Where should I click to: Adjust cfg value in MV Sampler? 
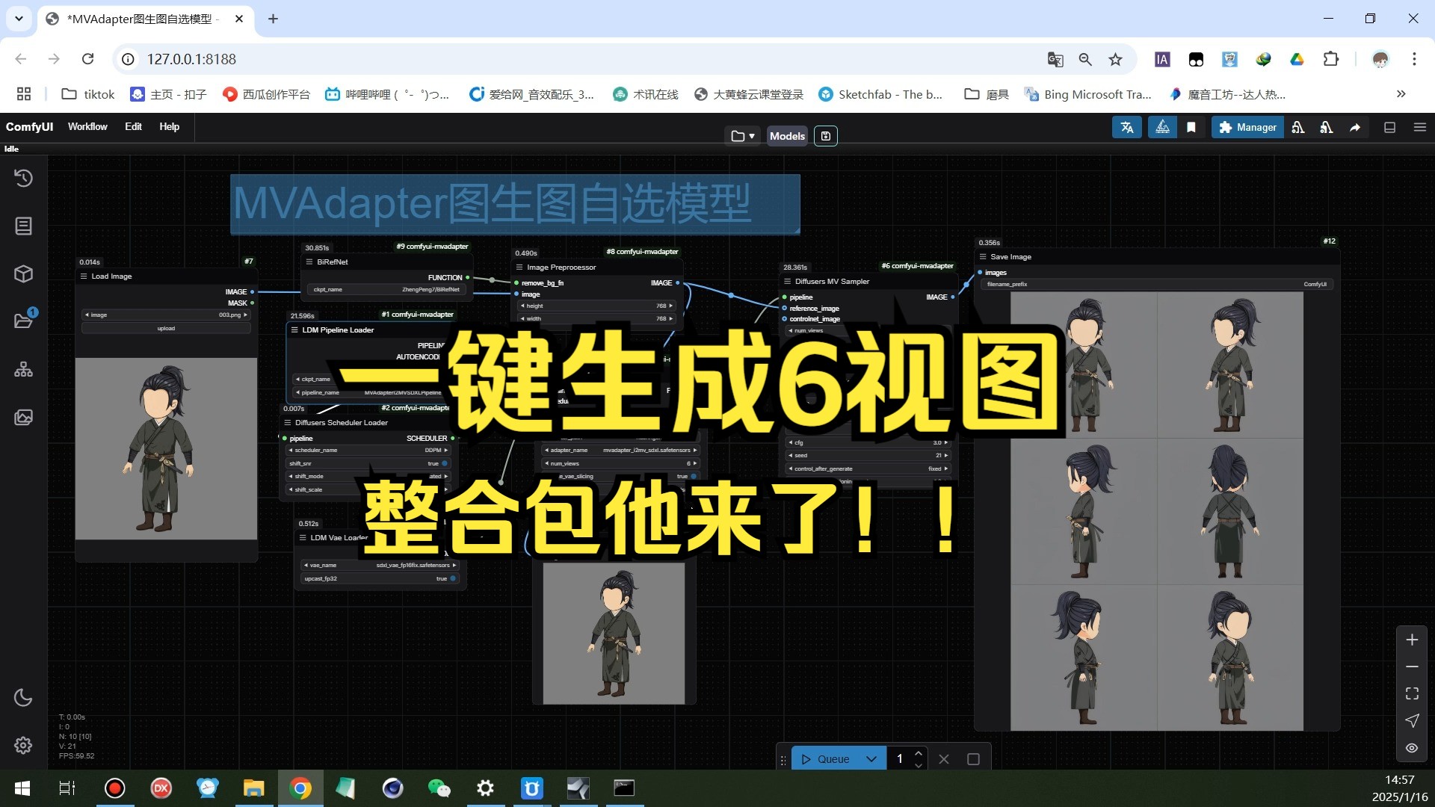click(868, 443)
